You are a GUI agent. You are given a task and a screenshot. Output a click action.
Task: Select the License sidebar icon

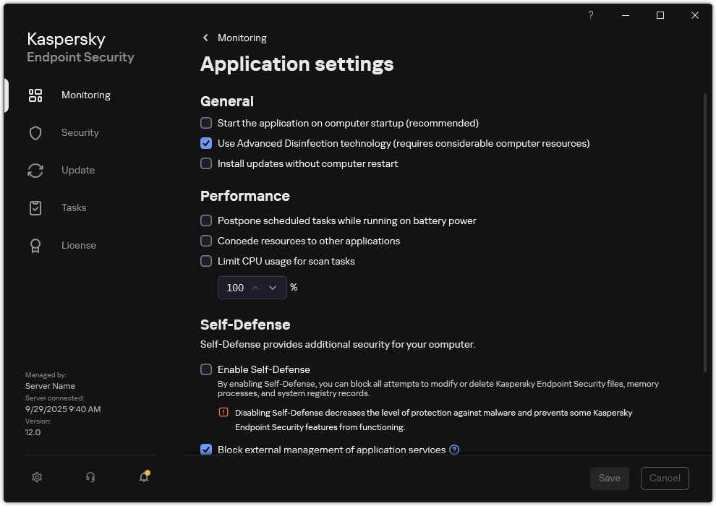35,245
